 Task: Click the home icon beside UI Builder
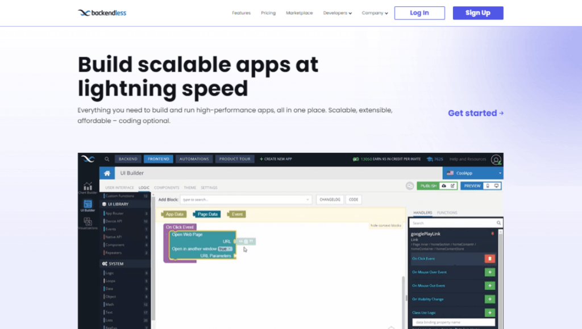(107, 173)
